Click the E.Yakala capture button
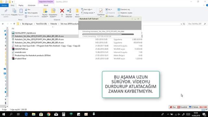This screenshot has width=208, height=117. (194, 107)
